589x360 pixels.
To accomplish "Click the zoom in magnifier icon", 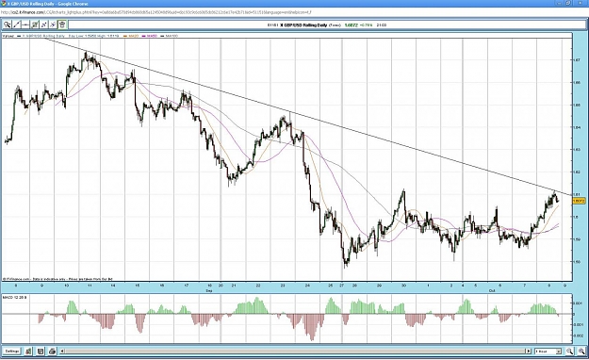I will pyautogui.click(x=581, y=351).
